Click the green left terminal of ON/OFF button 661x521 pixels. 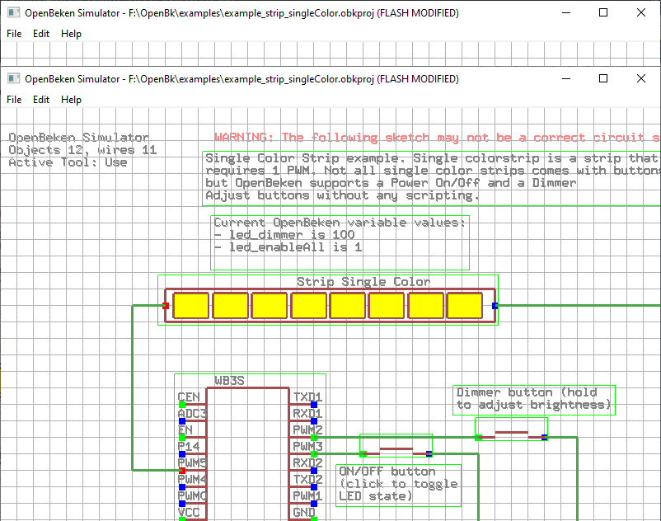pyautogui.click(x=363, y=454)
